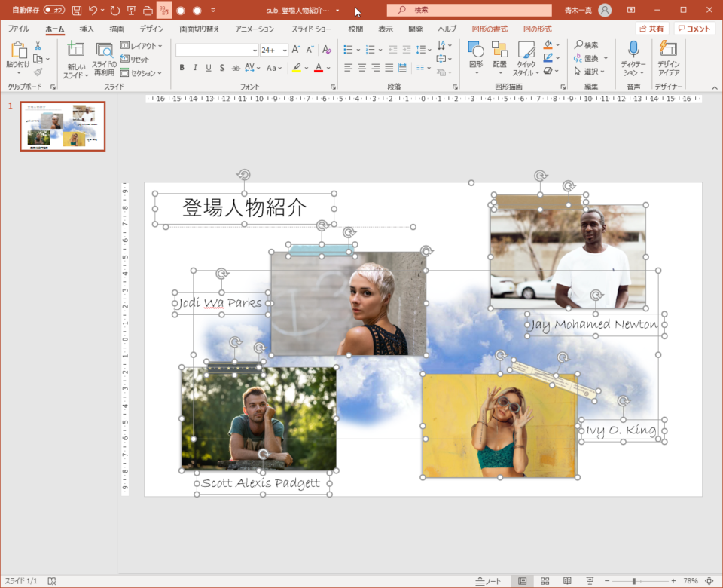This screenshot has width=723, height=588.
Task: Click the Cut scissors icon
Action: [x=38, y=46]
